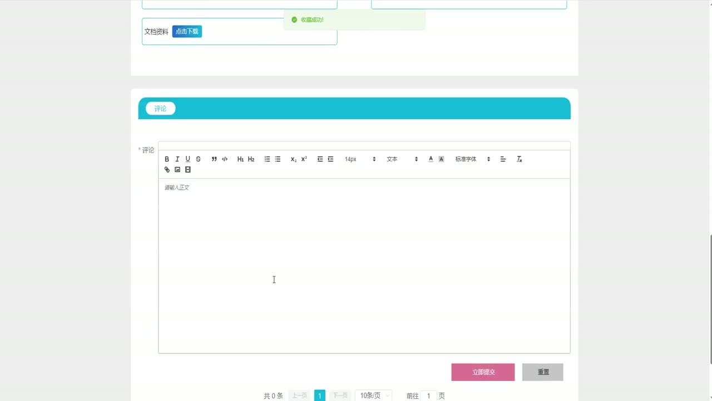Insert a video using the film icon
This screenshot has height=401, width=712.
point(188,170)
